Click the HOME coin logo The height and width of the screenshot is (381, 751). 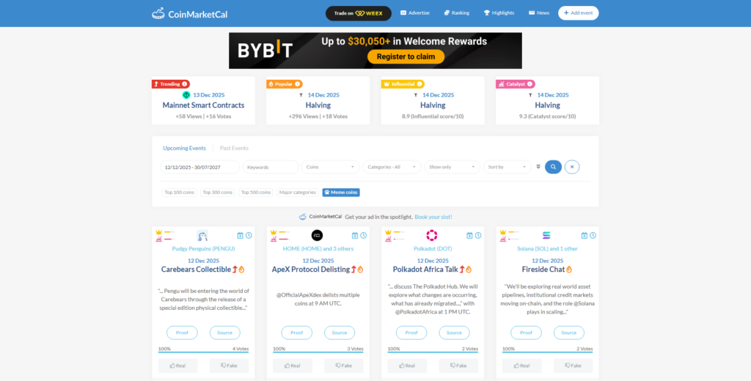coord(317,235)
